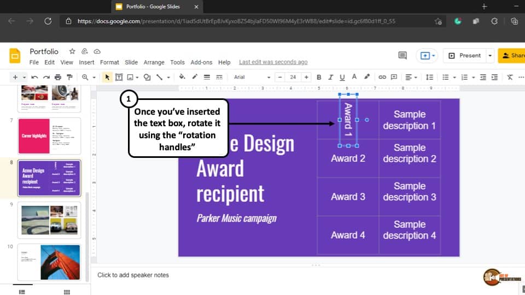Open the Add-ons menu

pyautogui.click(x=201, y=62)
